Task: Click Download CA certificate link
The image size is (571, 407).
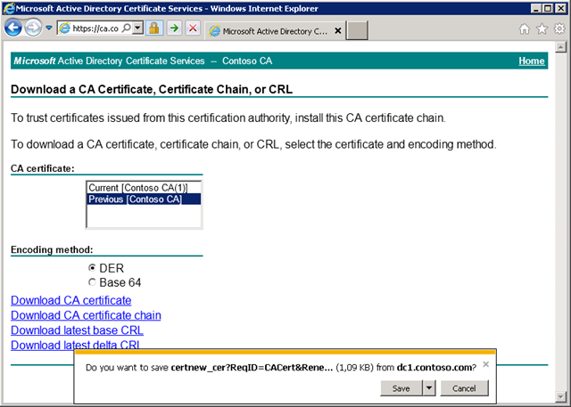Action: [x=71, y=300]
